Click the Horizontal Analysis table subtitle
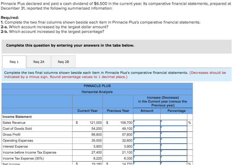Screen dimensions: 235x165 pyautogui.click(x=97, y=92)
